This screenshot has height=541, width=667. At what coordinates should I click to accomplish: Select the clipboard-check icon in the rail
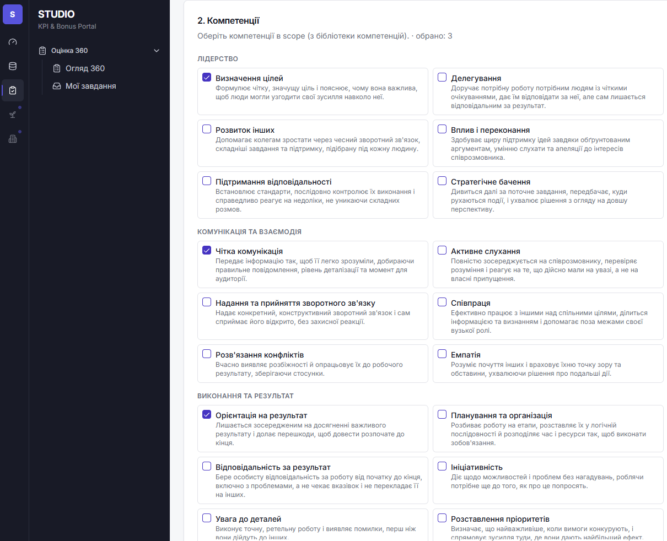tap(13, 90)
